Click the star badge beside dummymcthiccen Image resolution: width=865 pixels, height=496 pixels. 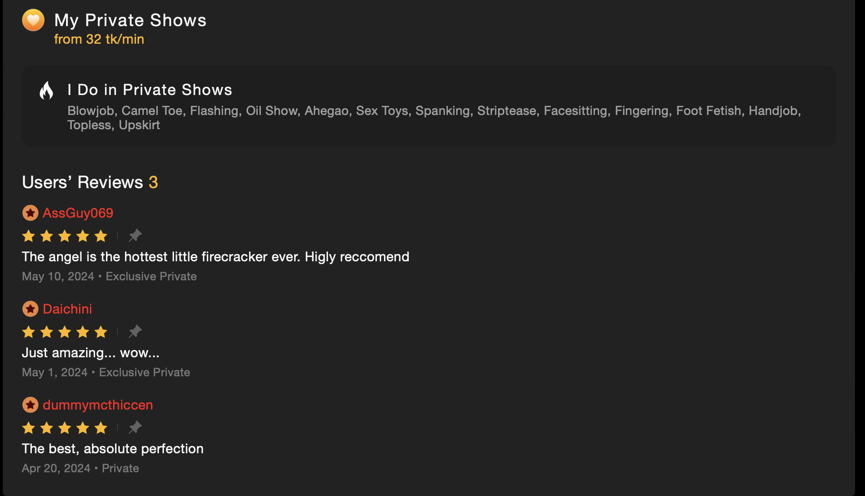tap(30, 405)
